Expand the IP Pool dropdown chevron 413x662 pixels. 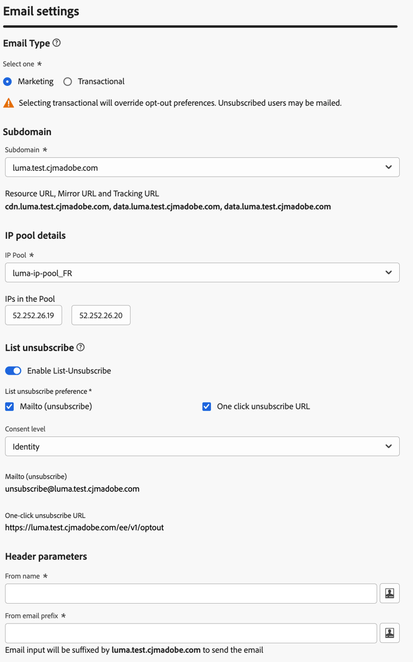(390, 272)
